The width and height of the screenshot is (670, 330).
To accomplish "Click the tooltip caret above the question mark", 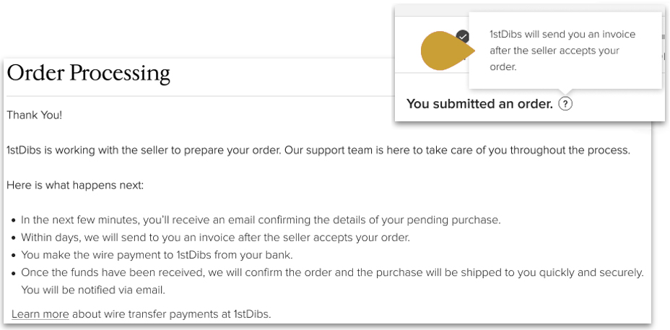I will point(565,92).
